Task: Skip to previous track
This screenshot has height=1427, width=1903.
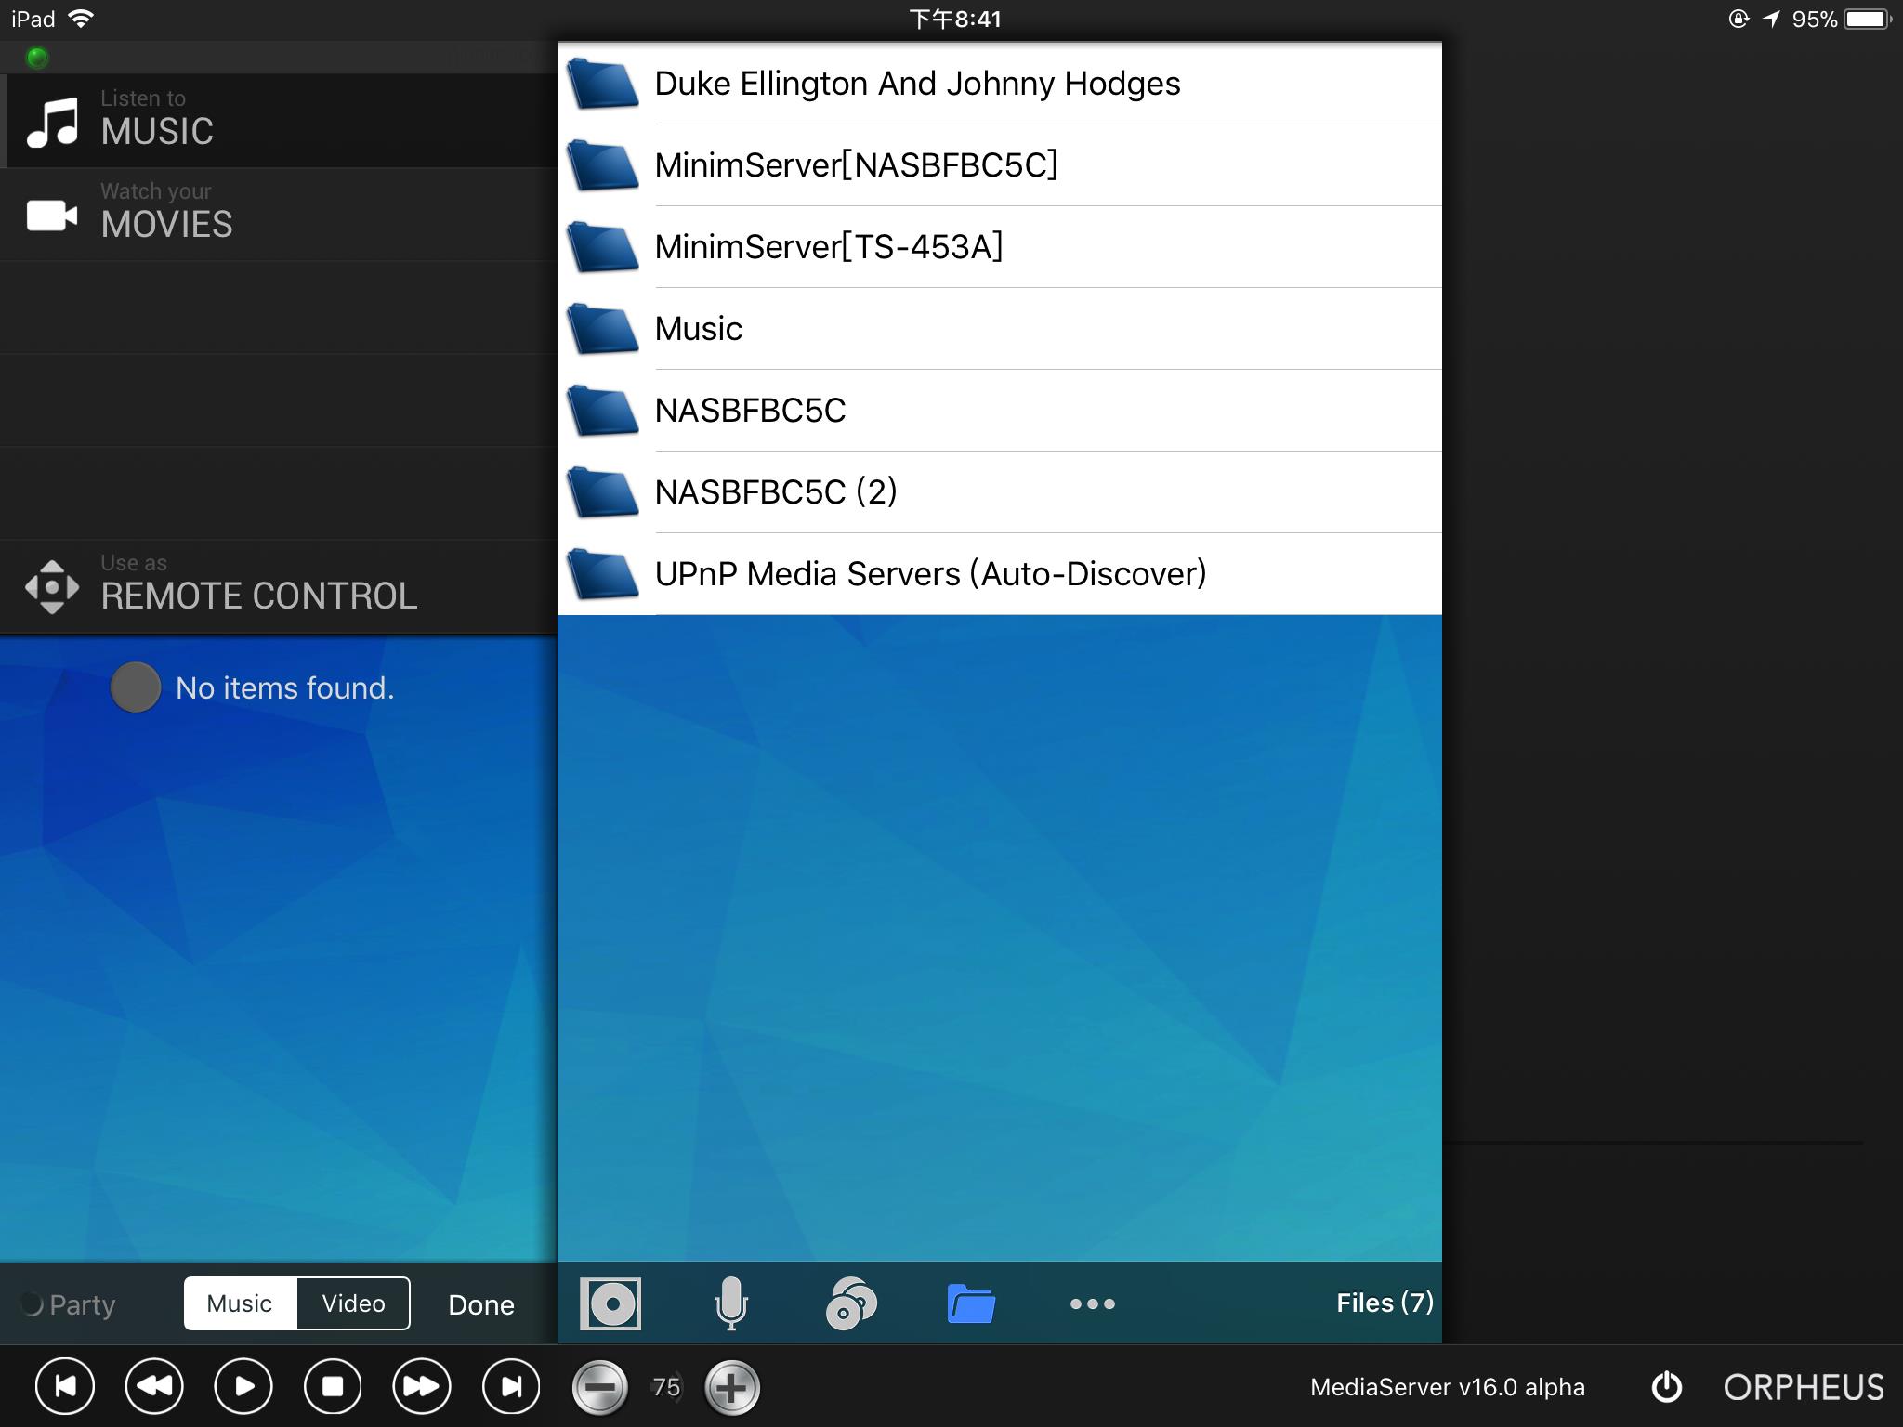Action: [65, 1387]
